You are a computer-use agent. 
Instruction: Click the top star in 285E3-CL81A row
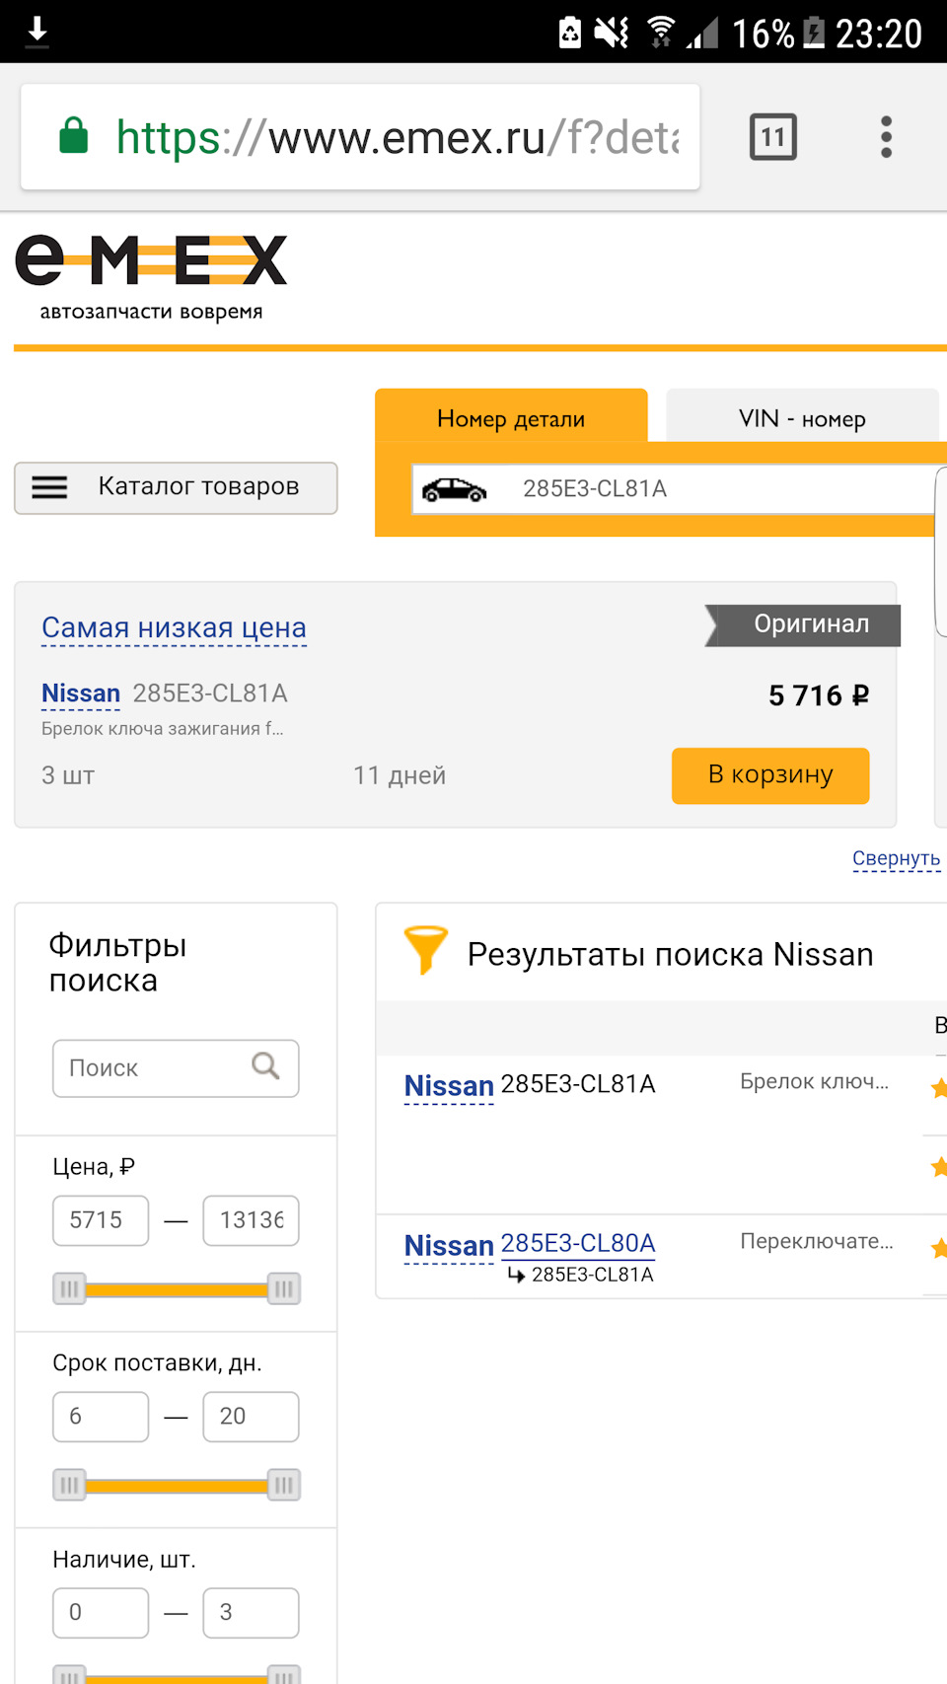click(938, 1088)
